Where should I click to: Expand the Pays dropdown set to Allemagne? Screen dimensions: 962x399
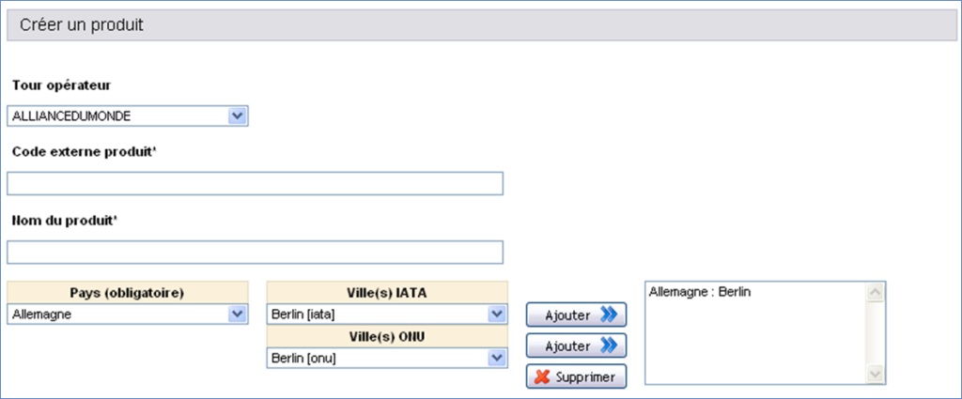(127, 315)
